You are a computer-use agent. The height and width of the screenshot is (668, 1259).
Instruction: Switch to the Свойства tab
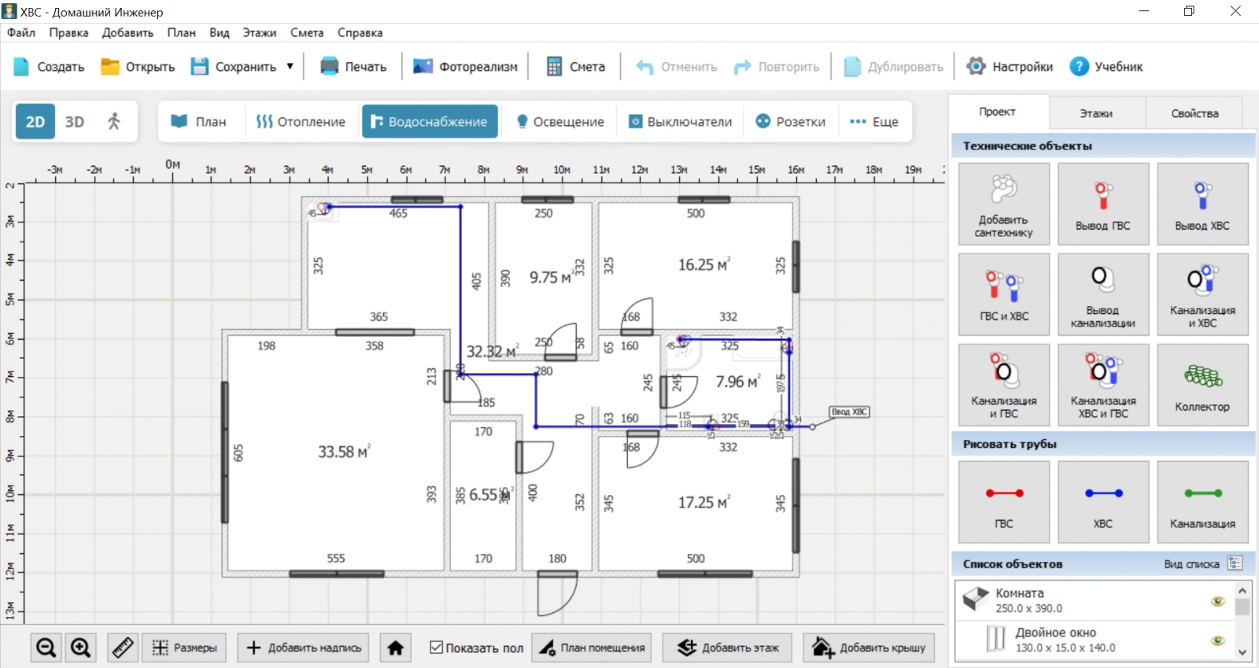[x=1194, y=113]
